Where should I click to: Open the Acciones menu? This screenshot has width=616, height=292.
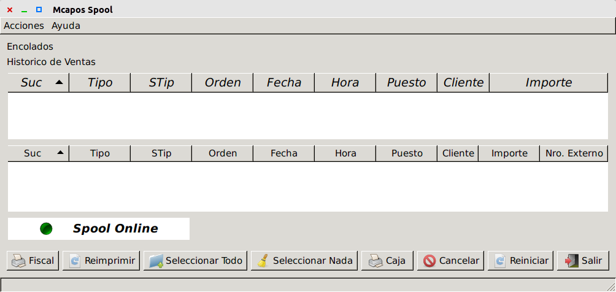coord(24,26)
